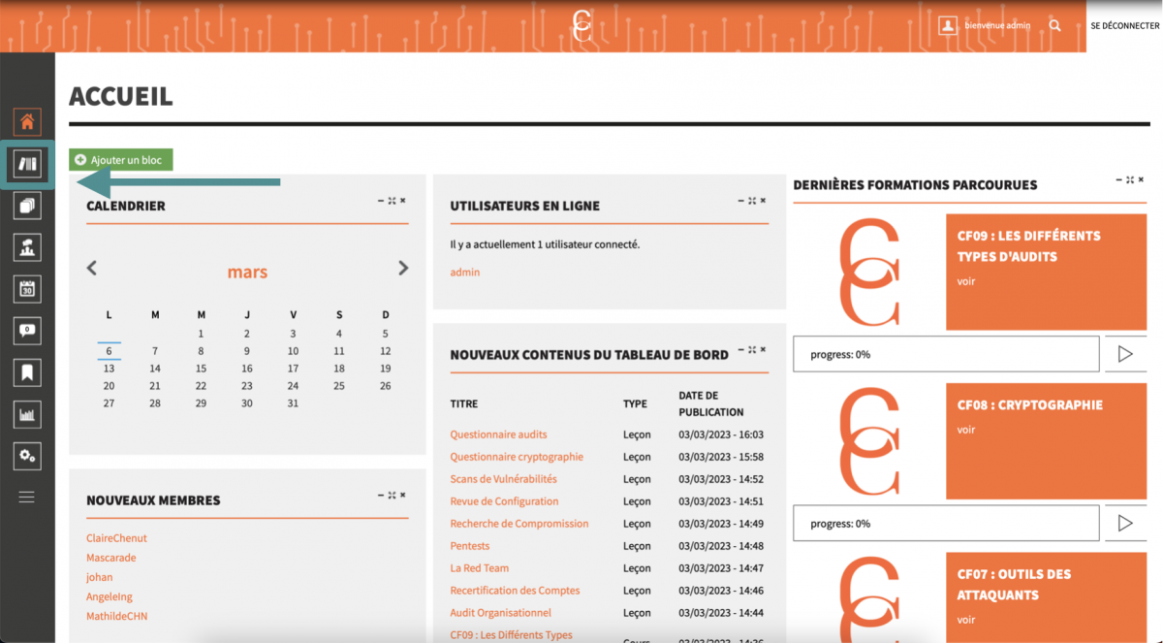
Task: Open the settings gear in the sidebar
Action: 26,455
